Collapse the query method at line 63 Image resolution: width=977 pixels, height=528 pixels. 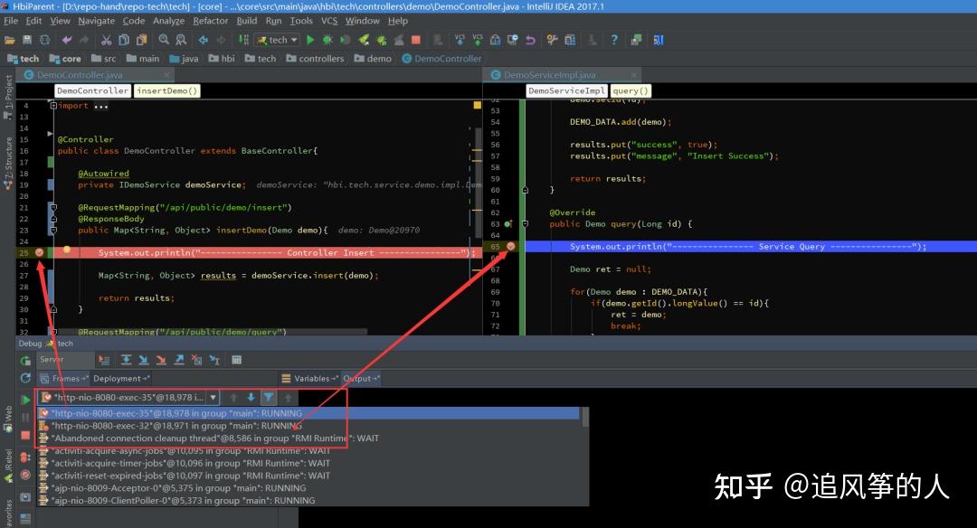pos(525,224)
